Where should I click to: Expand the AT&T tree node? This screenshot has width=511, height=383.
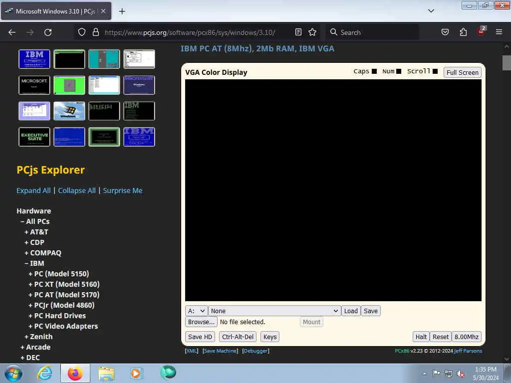click(36, 232)
